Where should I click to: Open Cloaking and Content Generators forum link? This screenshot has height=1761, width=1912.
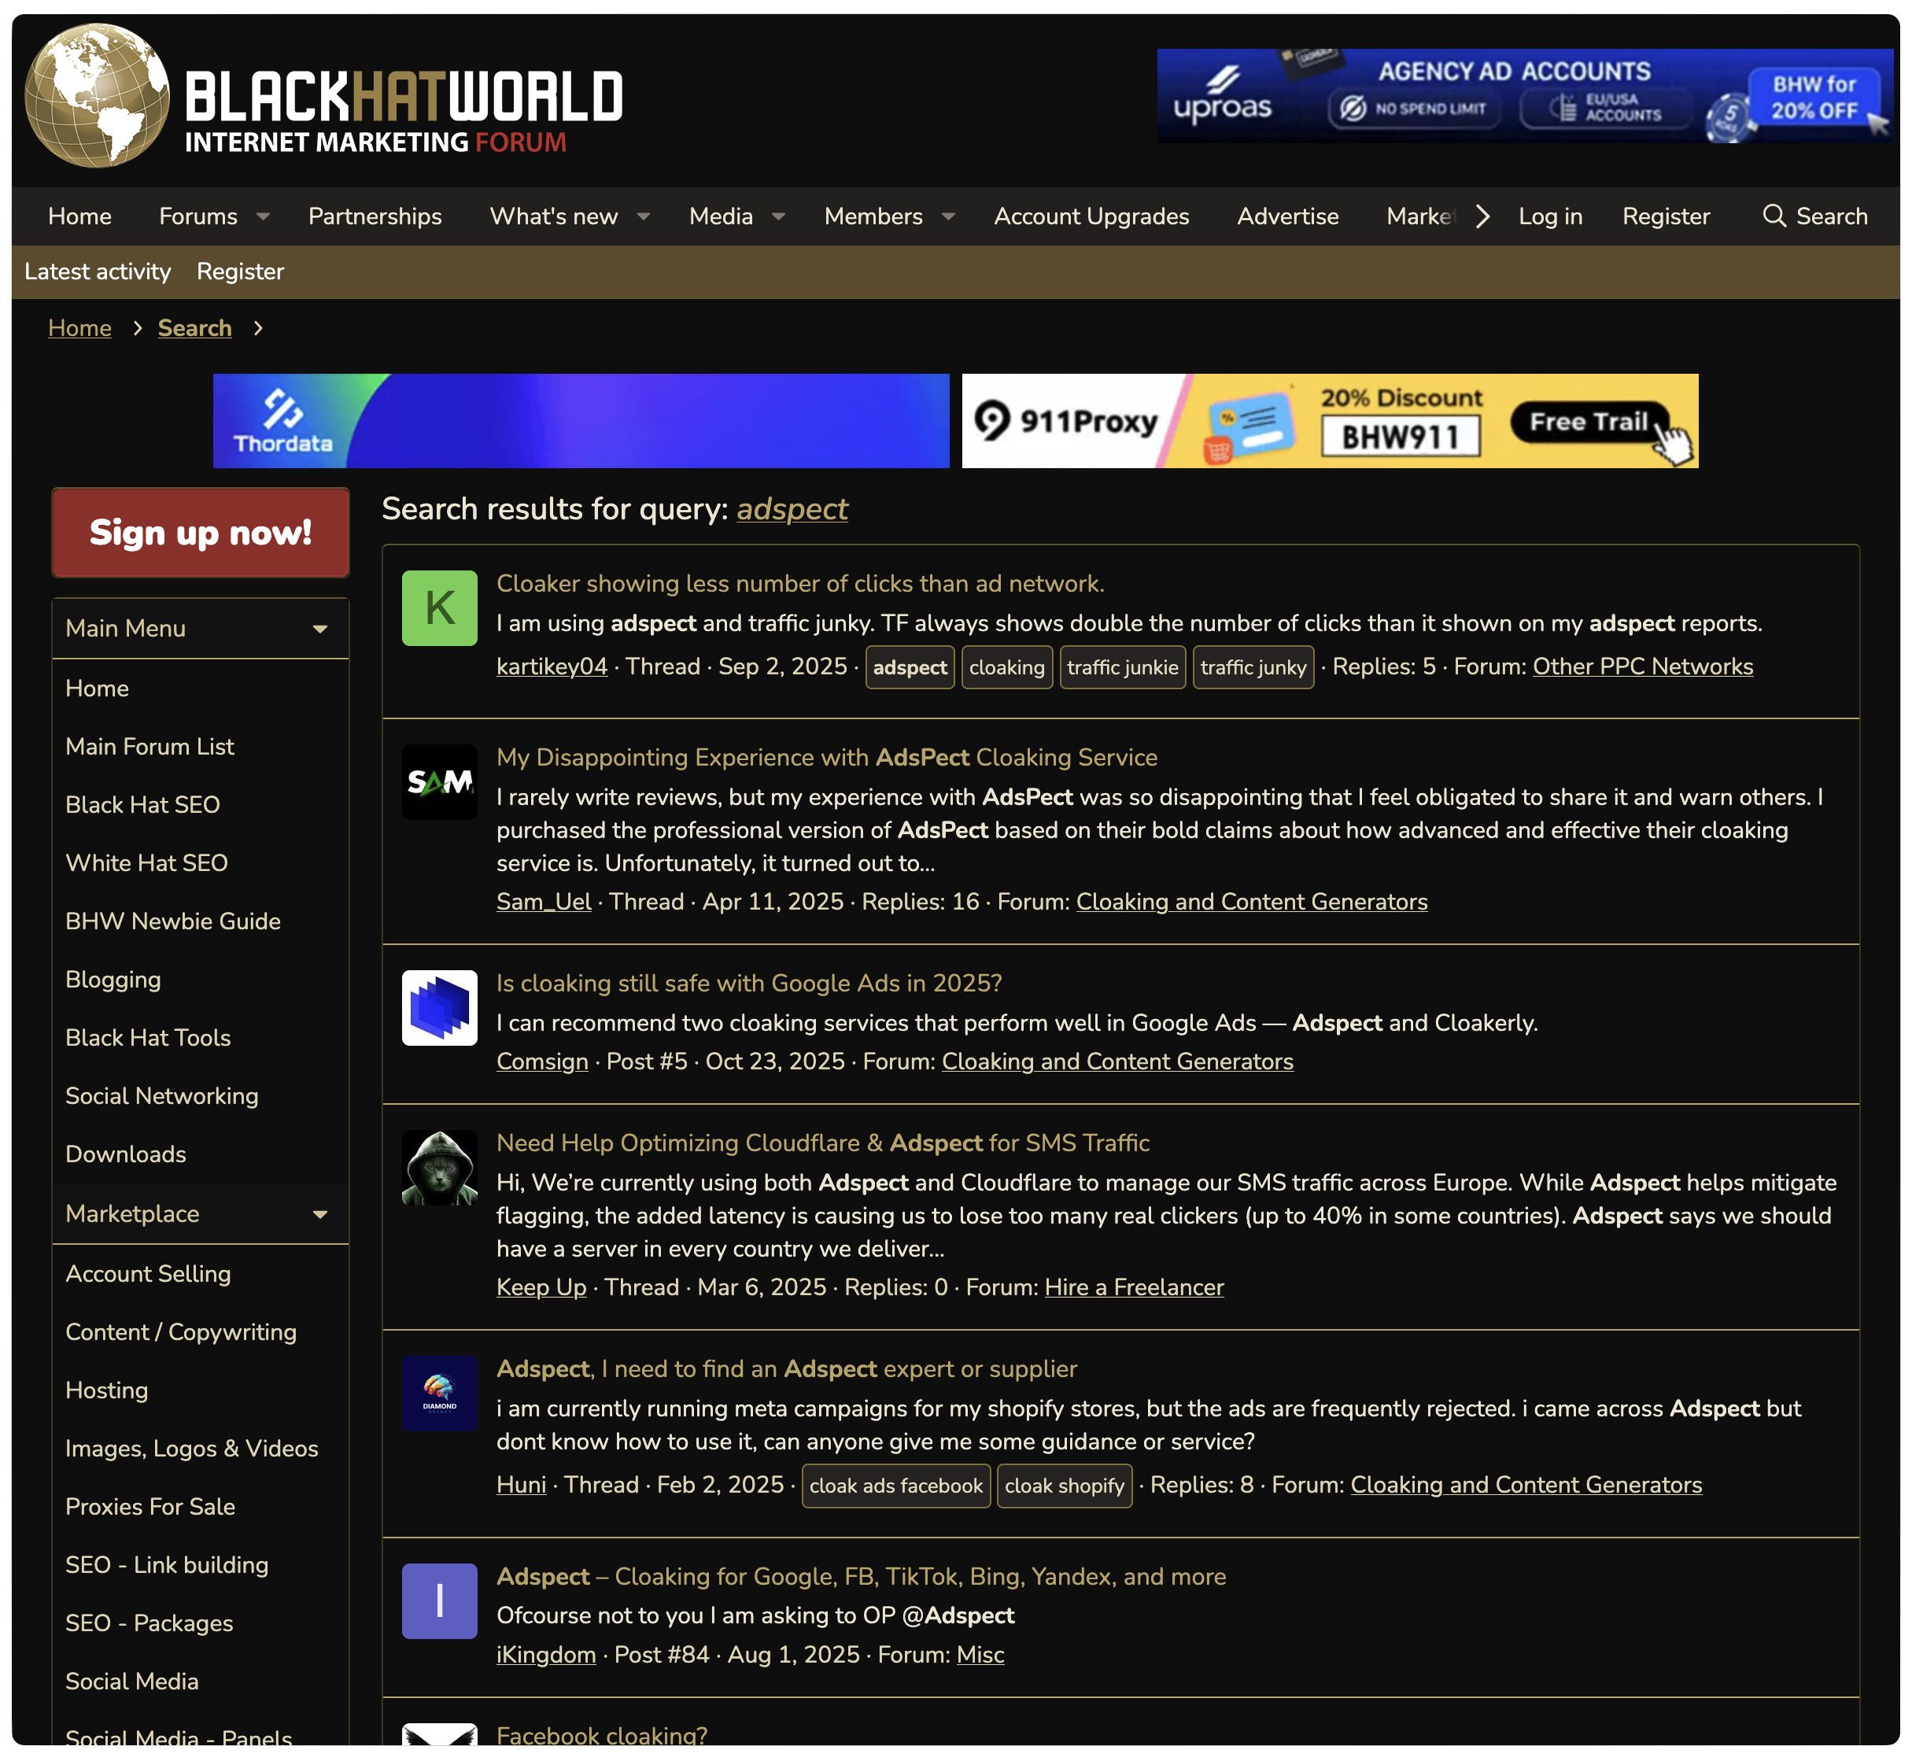click(x=1251, y=902)
